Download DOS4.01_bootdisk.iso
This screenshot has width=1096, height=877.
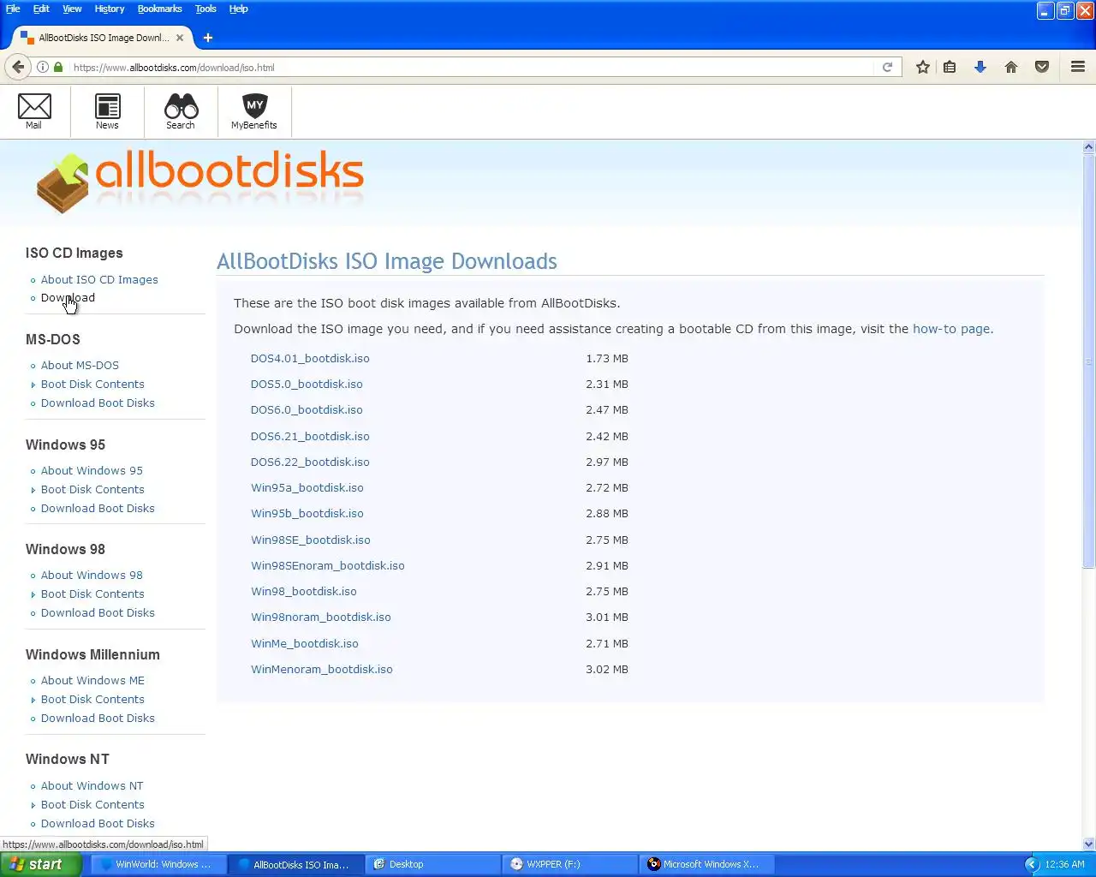pos(310,358)
